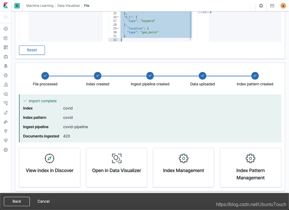The image size is (289, 210).
Task: Open the Machine Learning sidebar icon
Action: click(x=6, y=75)
